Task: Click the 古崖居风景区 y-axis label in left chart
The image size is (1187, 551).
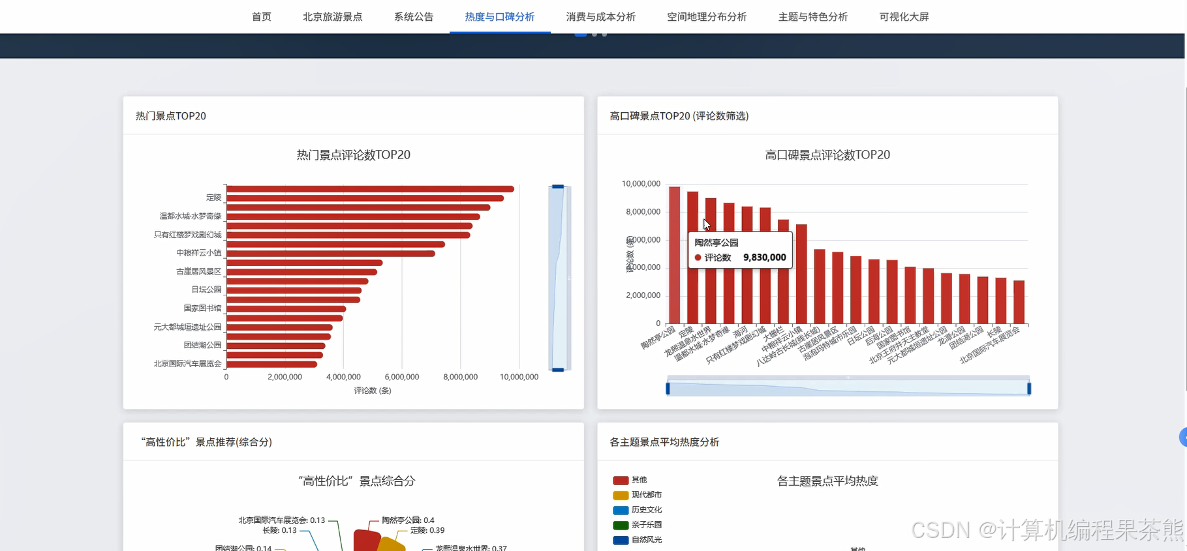Action: [199, 271]
